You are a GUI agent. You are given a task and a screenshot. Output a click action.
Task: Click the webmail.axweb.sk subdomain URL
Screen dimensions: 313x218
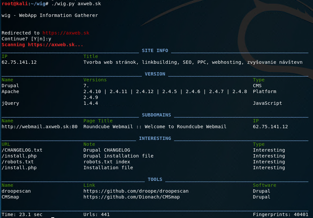39,127
